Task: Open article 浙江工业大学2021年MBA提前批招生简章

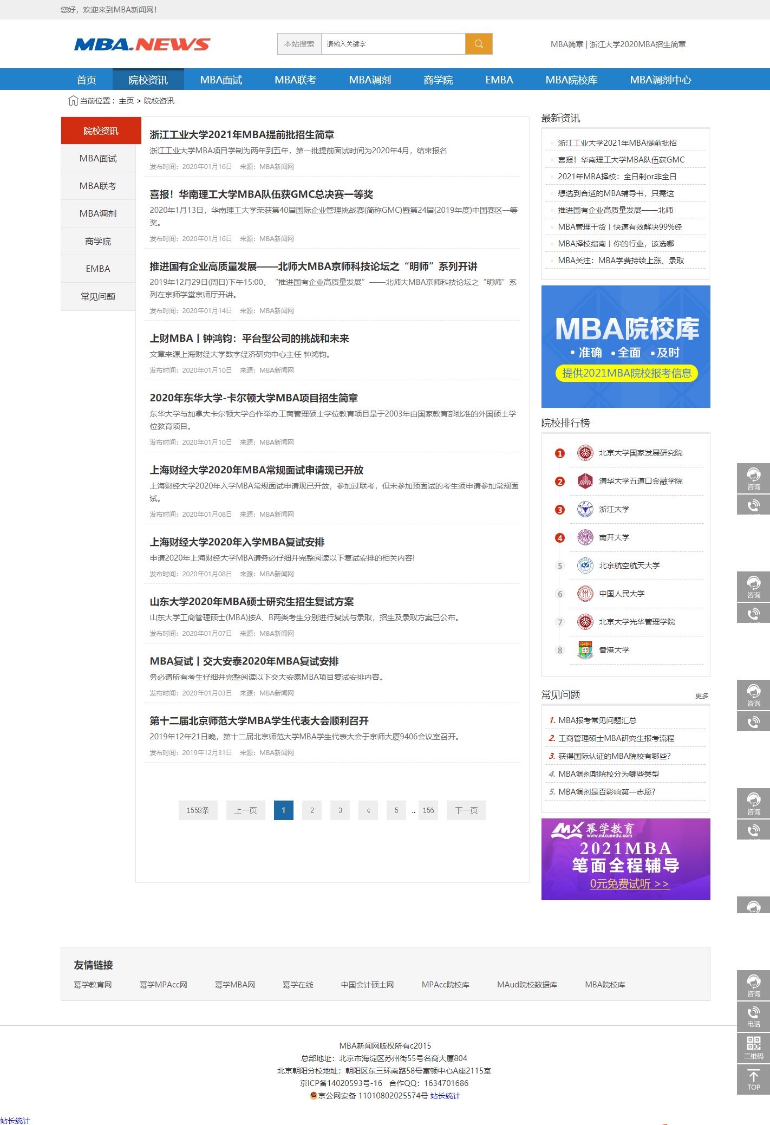Action: point(242,135)
